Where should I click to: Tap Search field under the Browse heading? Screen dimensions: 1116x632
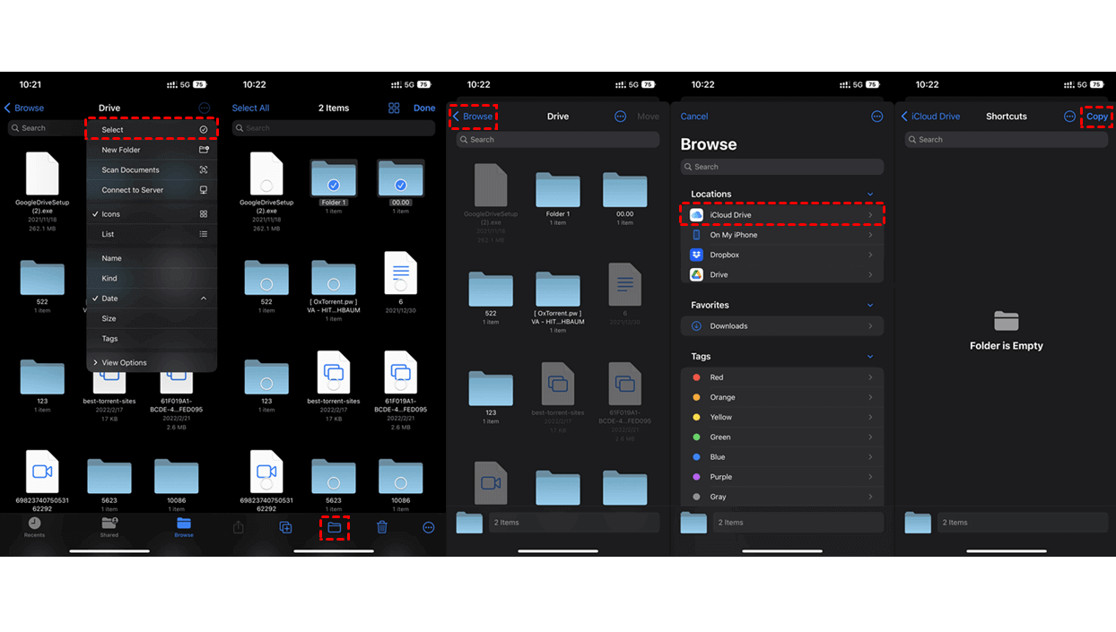(x=782, y=167)
